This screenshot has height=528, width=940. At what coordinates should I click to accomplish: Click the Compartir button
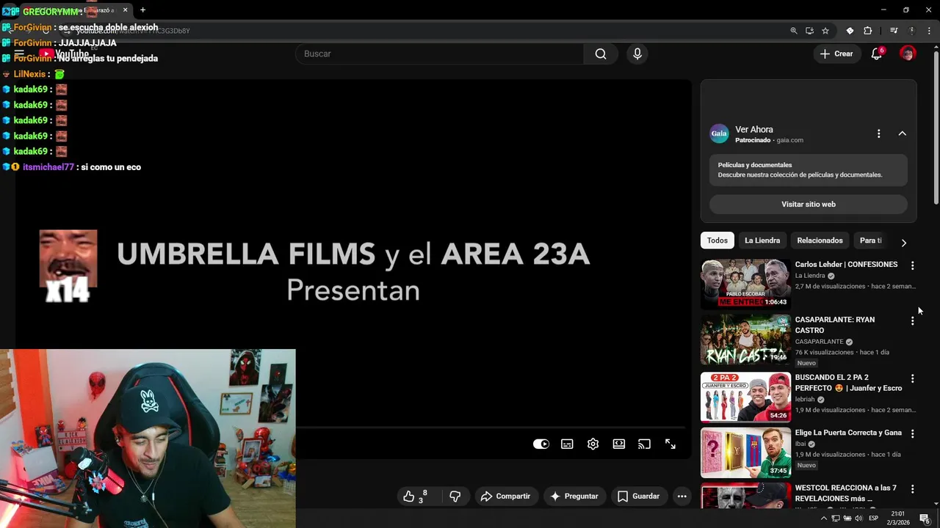(505, 496)
